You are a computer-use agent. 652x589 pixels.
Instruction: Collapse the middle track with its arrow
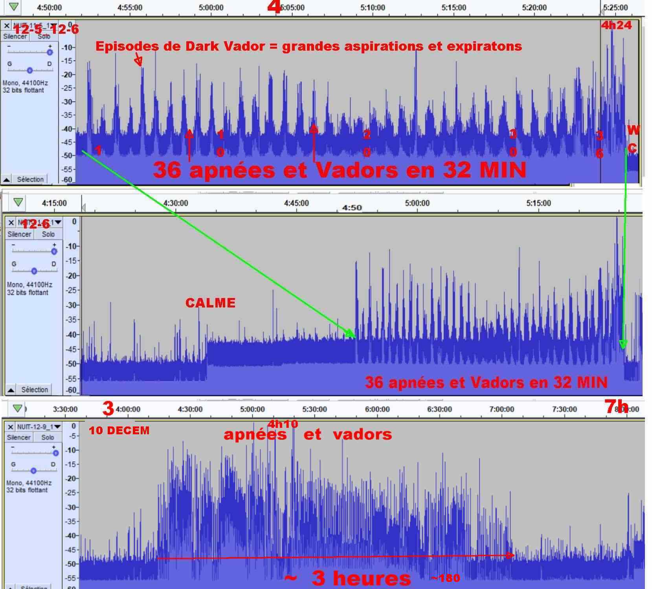coord(11,390)
